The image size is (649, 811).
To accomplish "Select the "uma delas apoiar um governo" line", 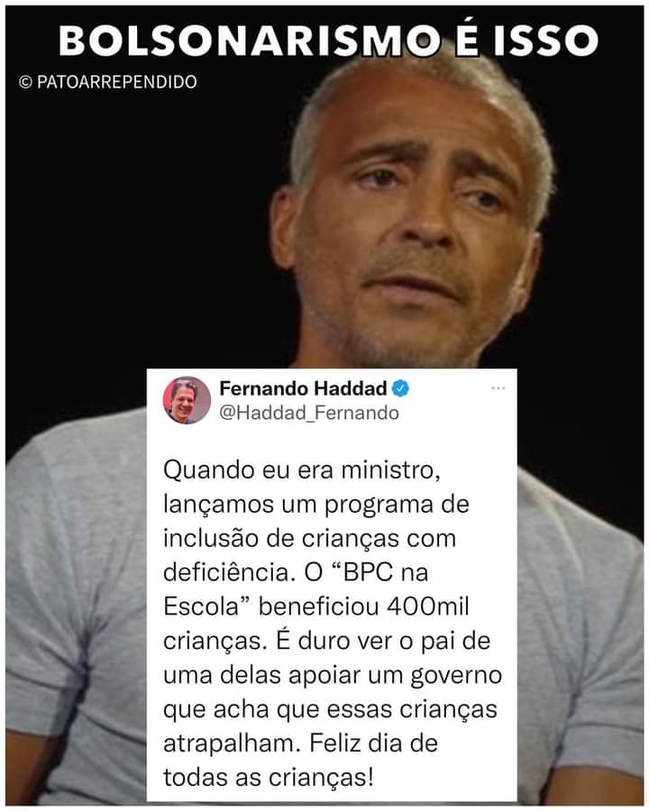I will (x=333, y=676).
